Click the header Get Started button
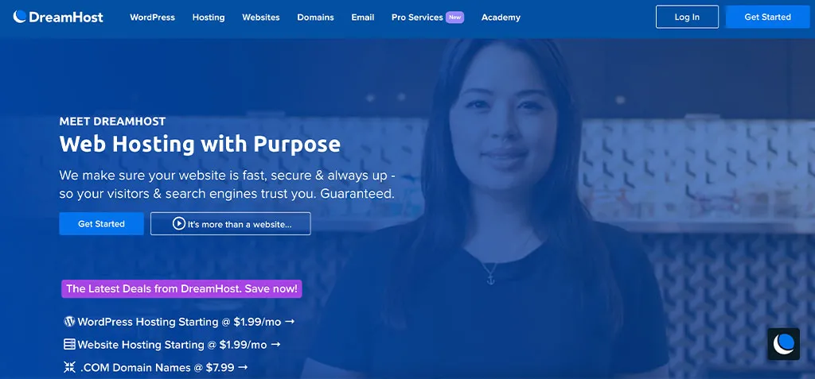The image size is (815, 379). click(768, 17)
